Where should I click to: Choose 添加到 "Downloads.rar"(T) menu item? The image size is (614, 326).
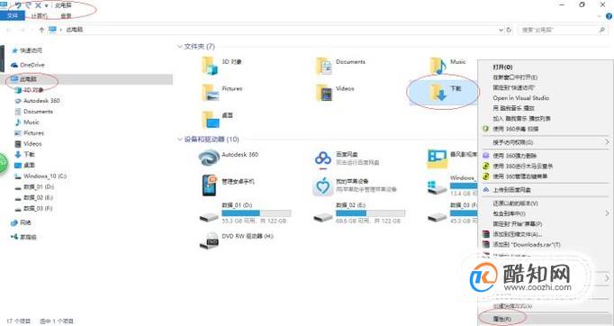pos(527,245)
